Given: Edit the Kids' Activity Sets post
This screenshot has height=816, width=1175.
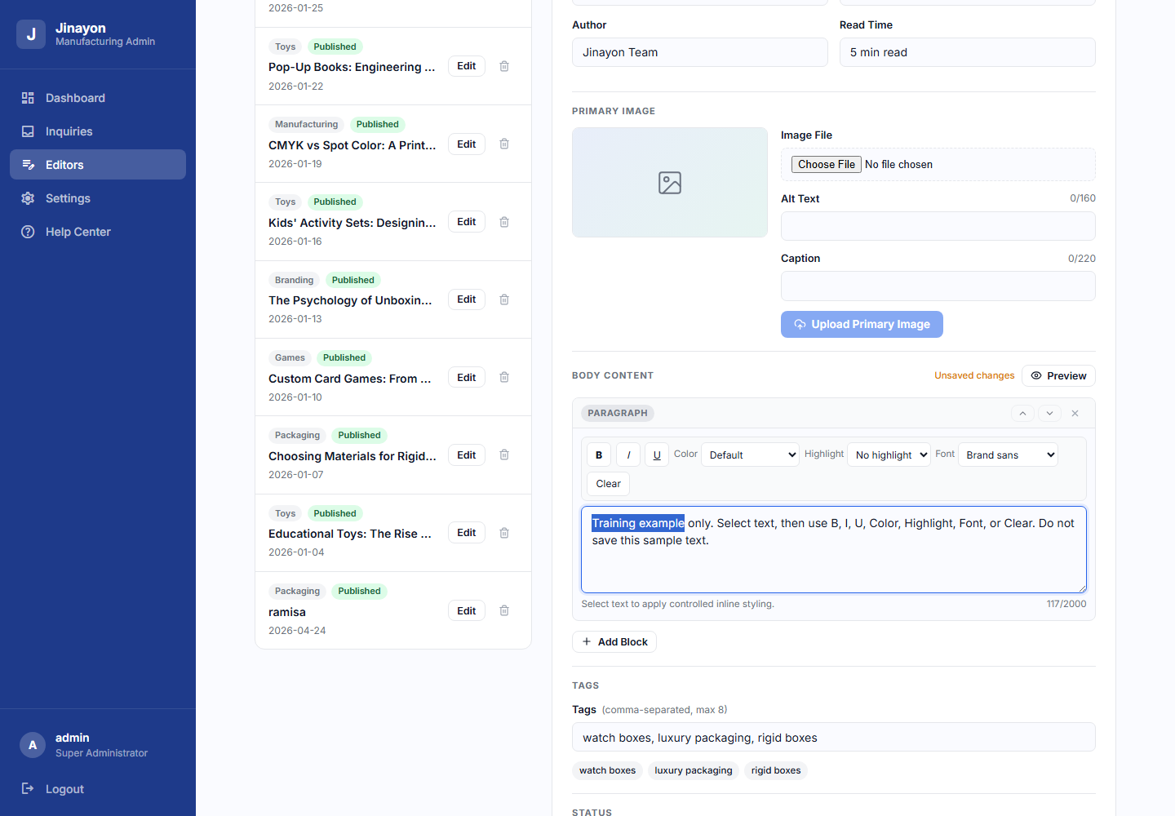Looking at the screenshot, I should (467, 222).
